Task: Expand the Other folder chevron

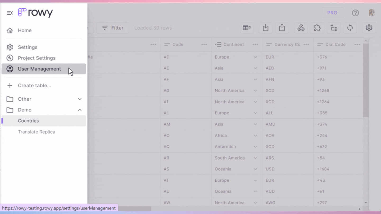Action: pyautogui.click(x=80, y=99)
